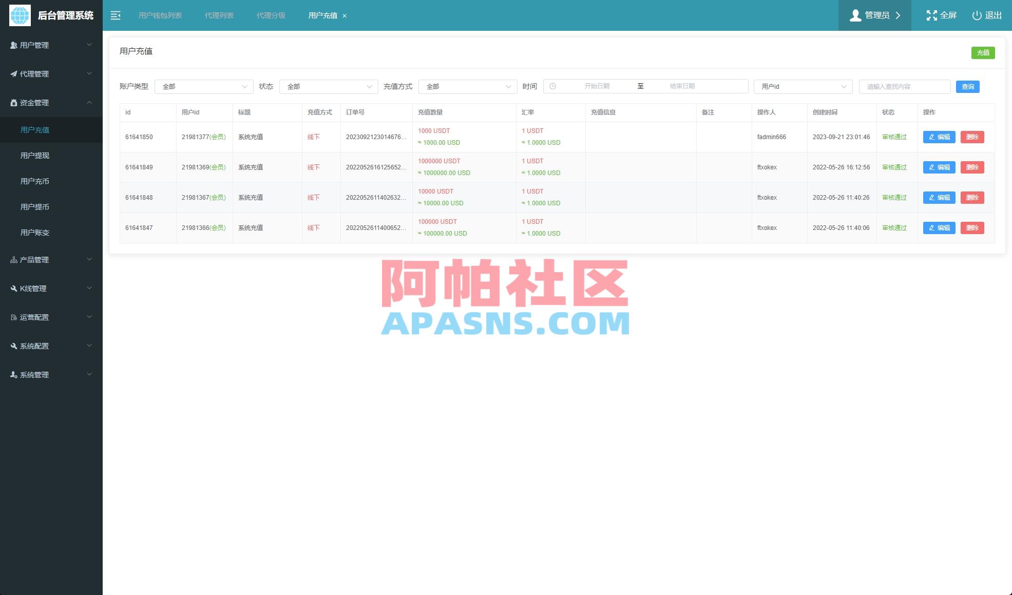Click the blue 查询 search button
Screen dimensions: 1012x595
tap(967, 87)
